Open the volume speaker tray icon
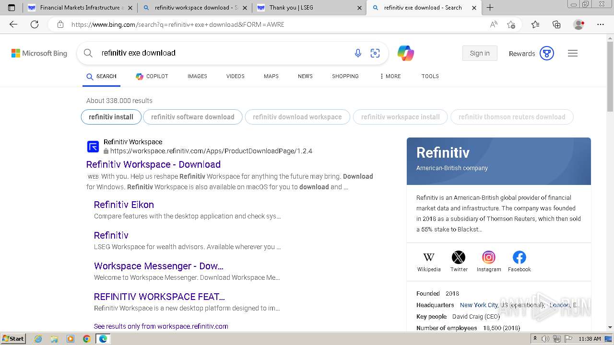The height and width of the screenshot is (345, 614). pyautogui.click(x=546, y=339)
